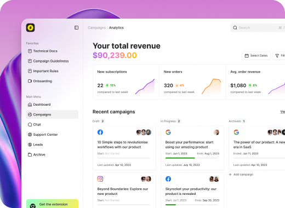Click the yellow lightning bolt logo
Screen dimensions: 285x208
(30, 28)
